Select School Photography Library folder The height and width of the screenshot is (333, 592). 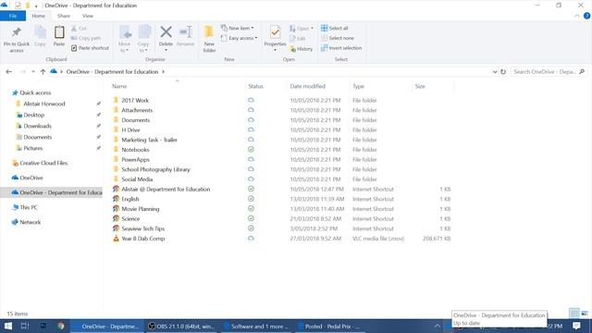(x=155, y=169)
